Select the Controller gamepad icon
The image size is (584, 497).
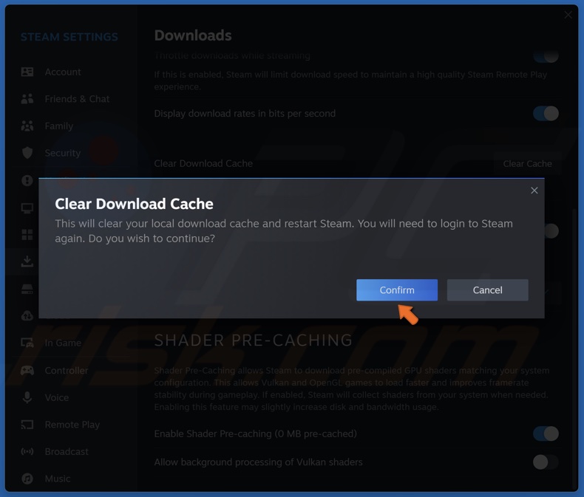pos(27,371)
